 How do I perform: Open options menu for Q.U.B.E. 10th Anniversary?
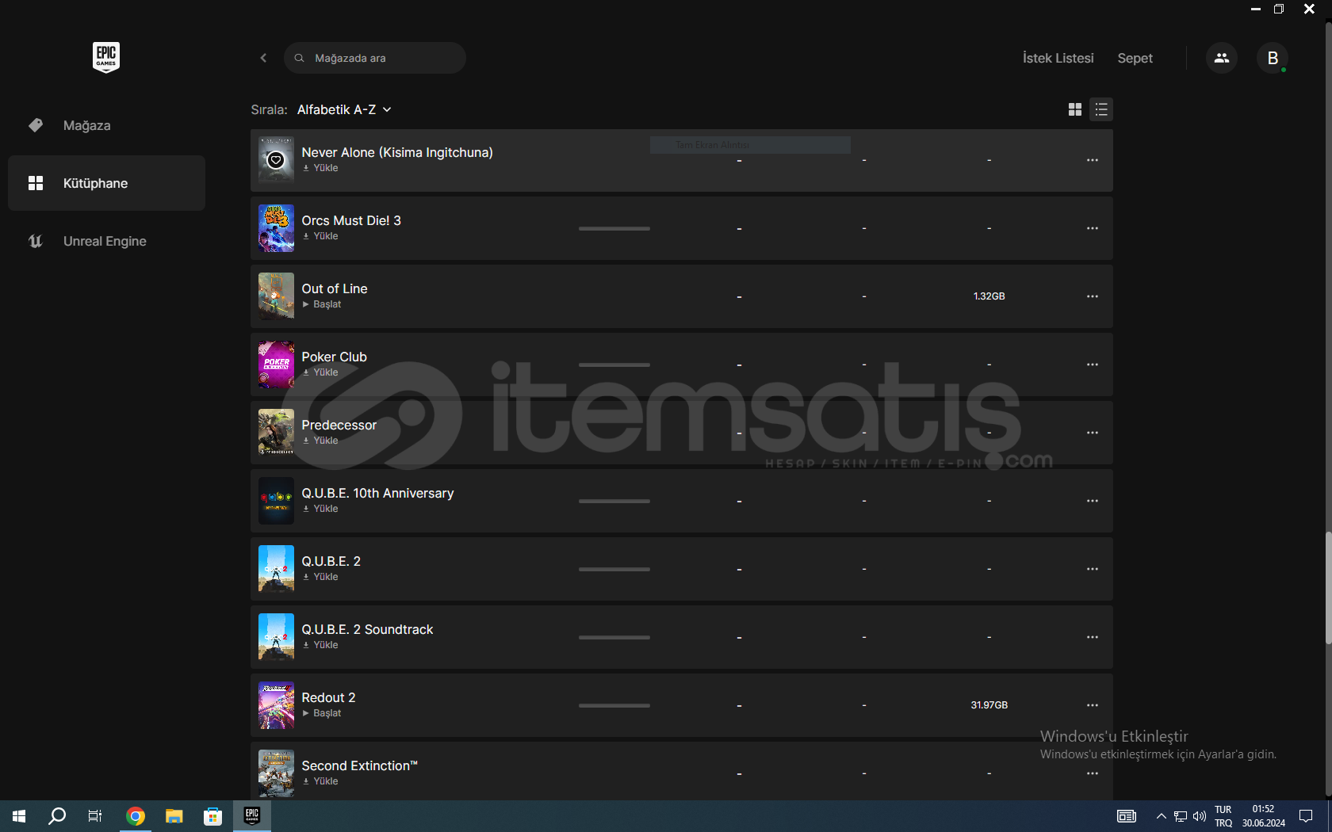1093,501
